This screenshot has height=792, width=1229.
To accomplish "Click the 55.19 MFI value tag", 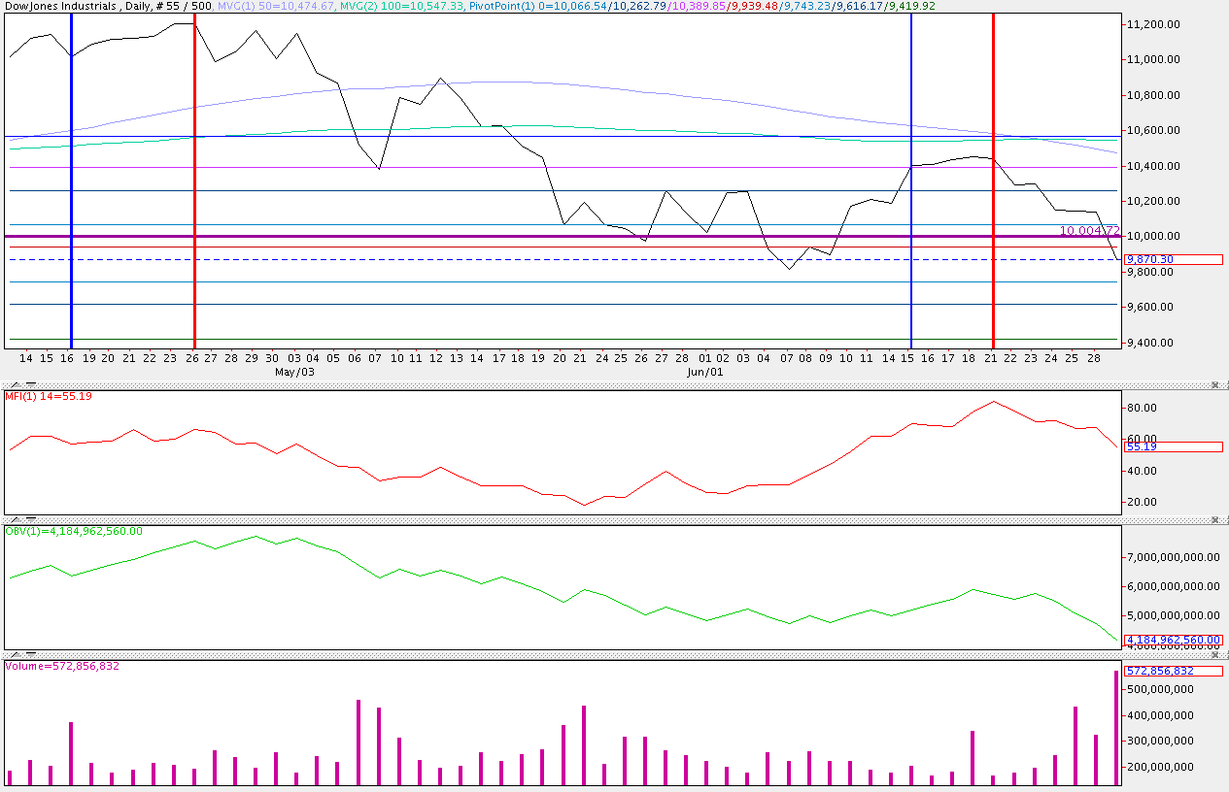I will (1173, 446).
